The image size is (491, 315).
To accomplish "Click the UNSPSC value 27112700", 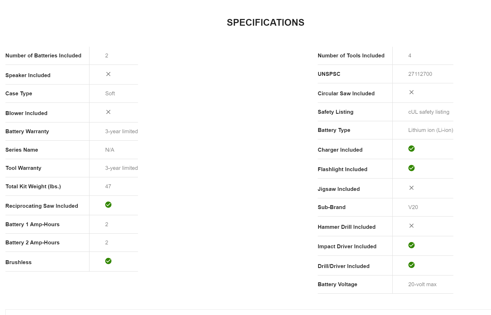I will coord(420,74).
